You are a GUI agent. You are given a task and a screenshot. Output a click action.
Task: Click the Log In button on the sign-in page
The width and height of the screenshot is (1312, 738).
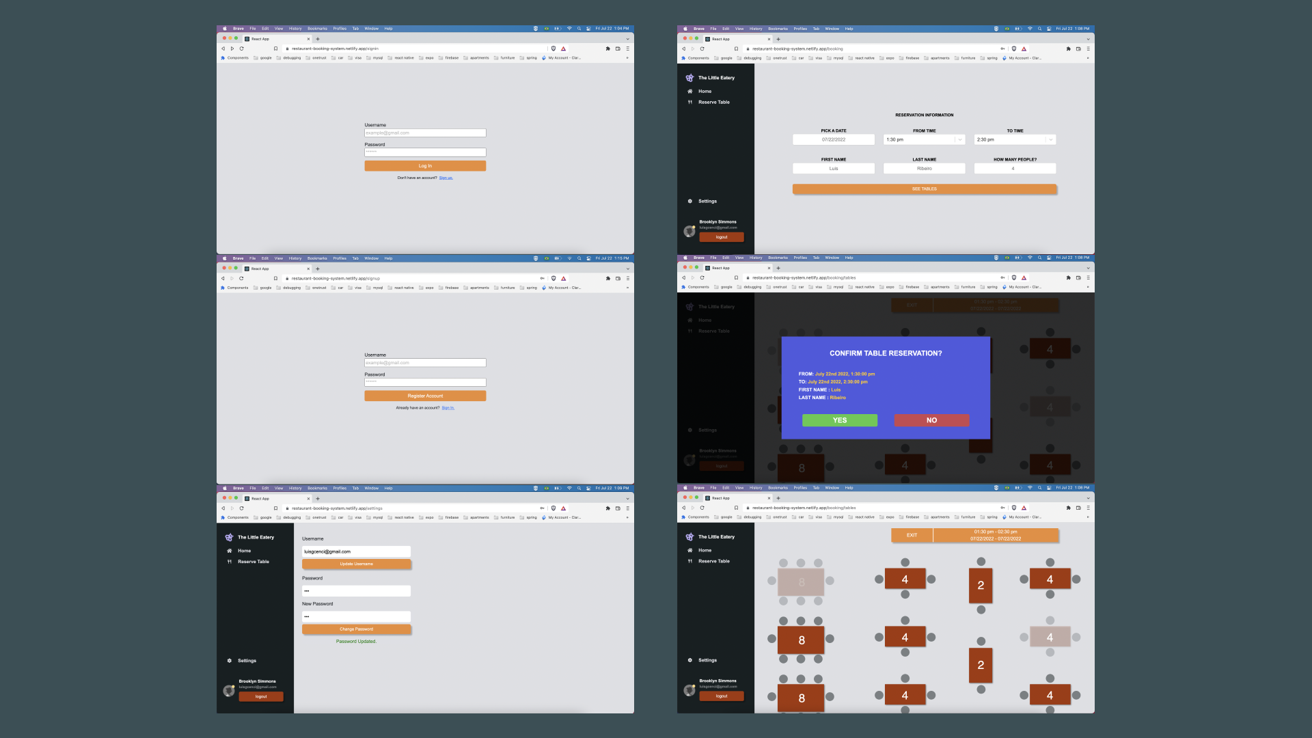tap(425, 166)
